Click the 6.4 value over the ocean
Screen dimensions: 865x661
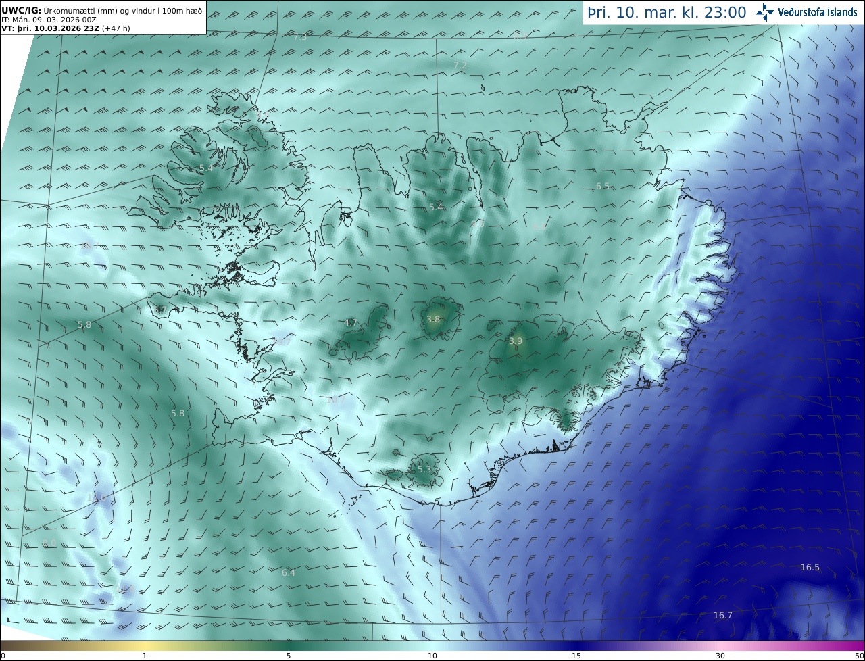pos(289,572)
